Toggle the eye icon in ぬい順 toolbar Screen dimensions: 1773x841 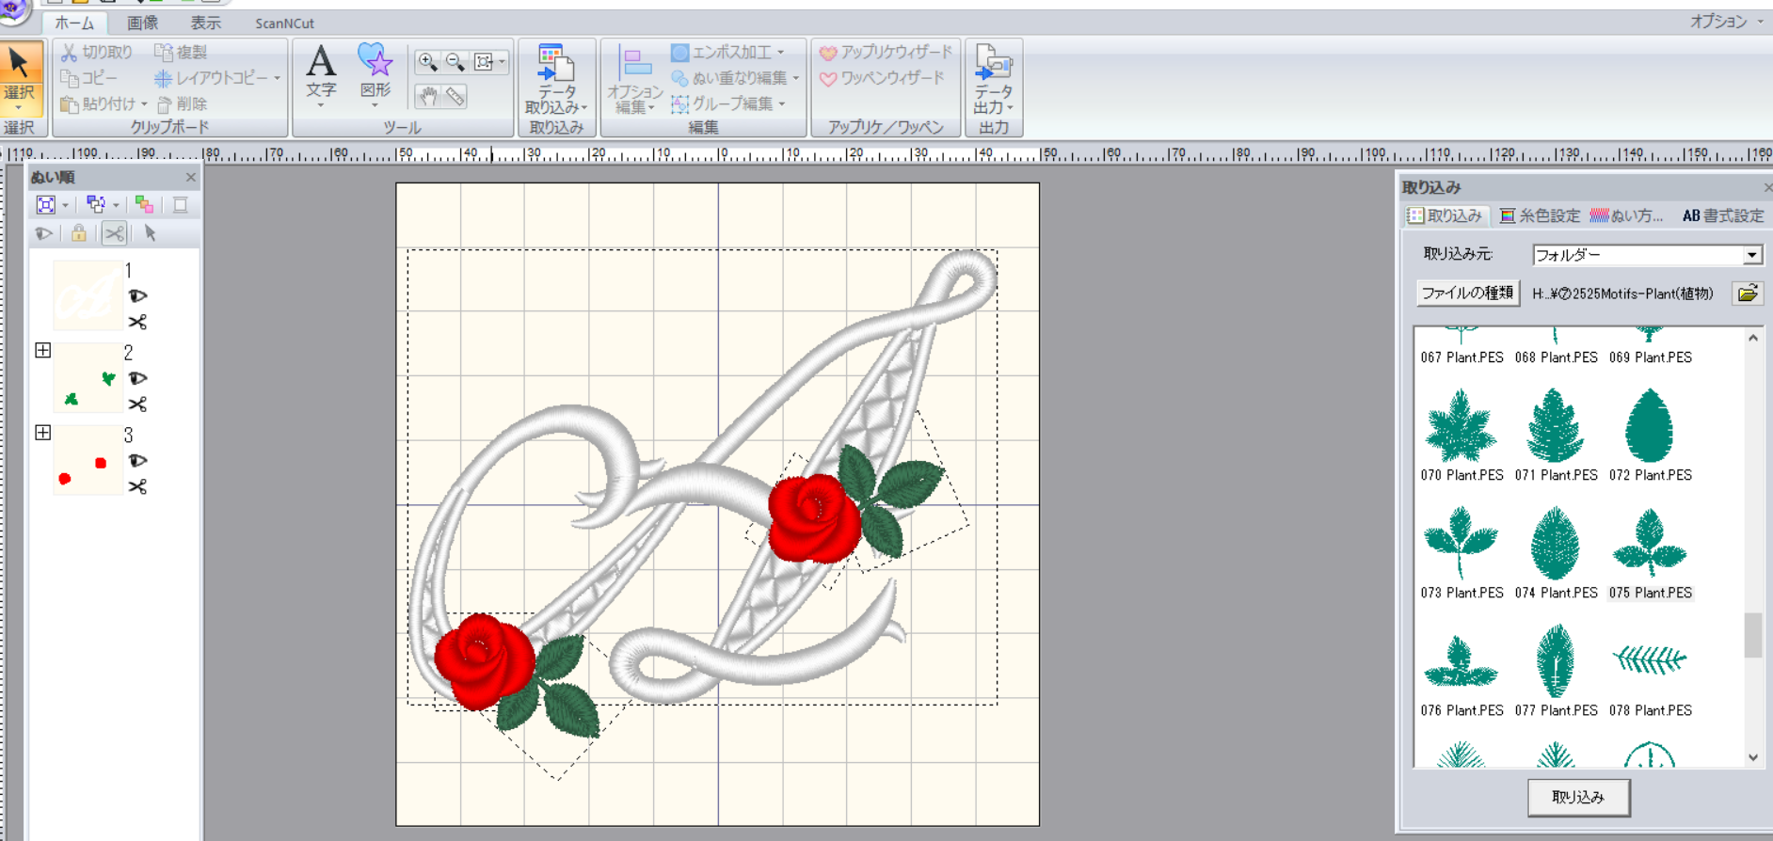44,233
